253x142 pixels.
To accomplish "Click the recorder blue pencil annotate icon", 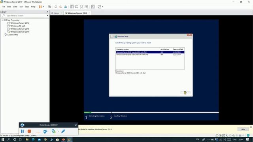I will coord(63,131).
